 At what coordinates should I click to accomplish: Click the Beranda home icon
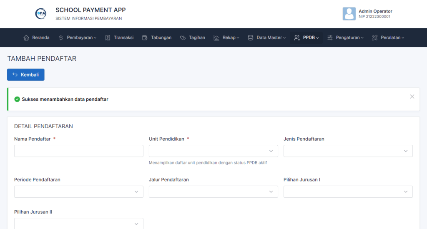coord(26,37)
